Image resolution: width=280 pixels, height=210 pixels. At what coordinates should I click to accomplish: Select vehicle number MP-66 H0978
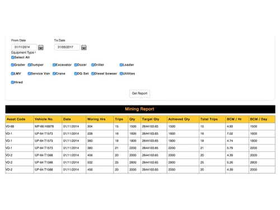(x=48, y=127)
